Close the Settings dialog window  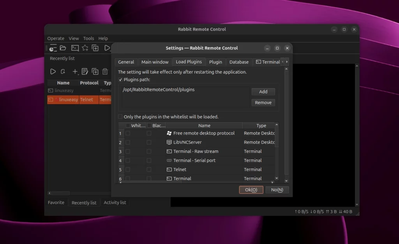[x=287, y=48]
